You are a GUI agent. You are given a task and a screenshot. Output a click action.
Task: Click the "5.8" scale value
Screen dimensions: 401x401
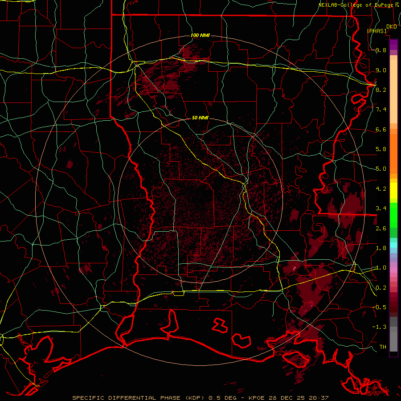pyautogui.click(x=381, y=149)
